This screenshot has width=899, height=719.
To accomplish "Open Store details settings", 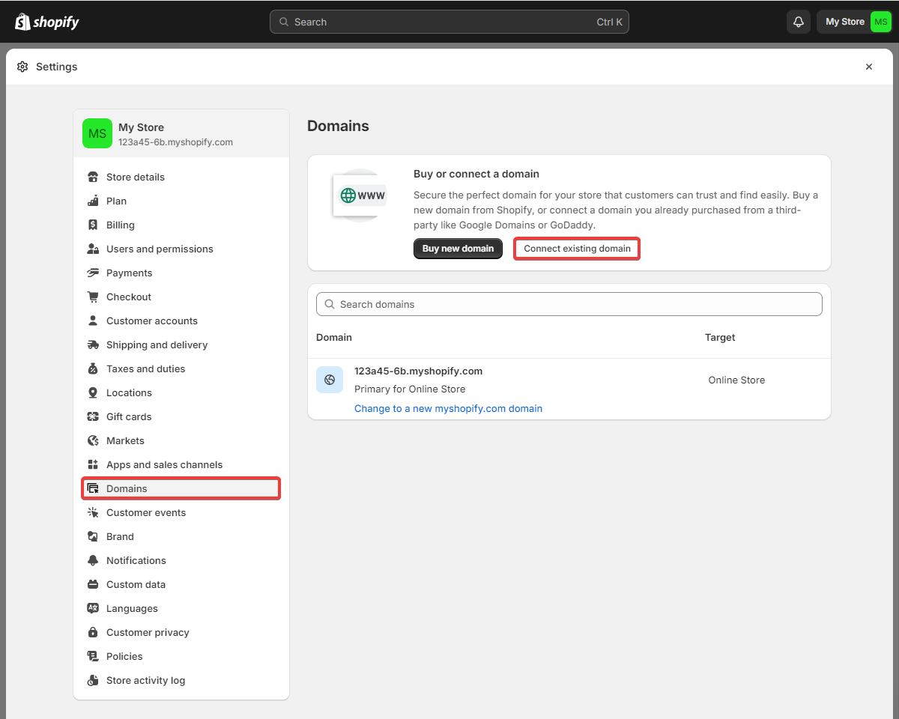I will 136,177.
